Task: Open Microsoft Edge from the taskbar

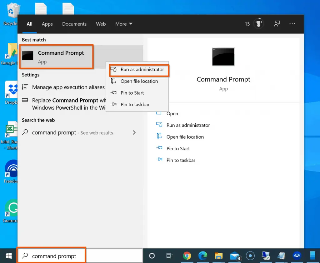Action: 203,256
